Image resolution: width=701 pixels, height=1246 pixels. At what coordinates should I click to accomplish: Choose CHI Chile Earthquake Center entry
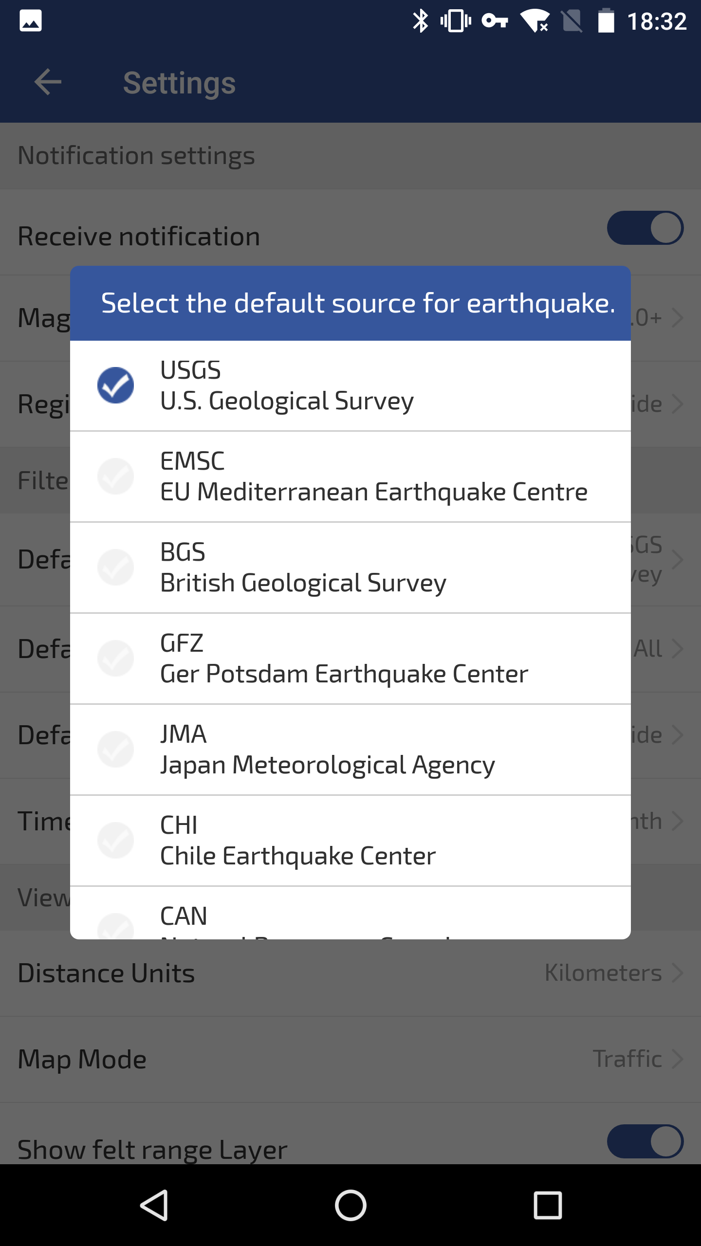298,841
